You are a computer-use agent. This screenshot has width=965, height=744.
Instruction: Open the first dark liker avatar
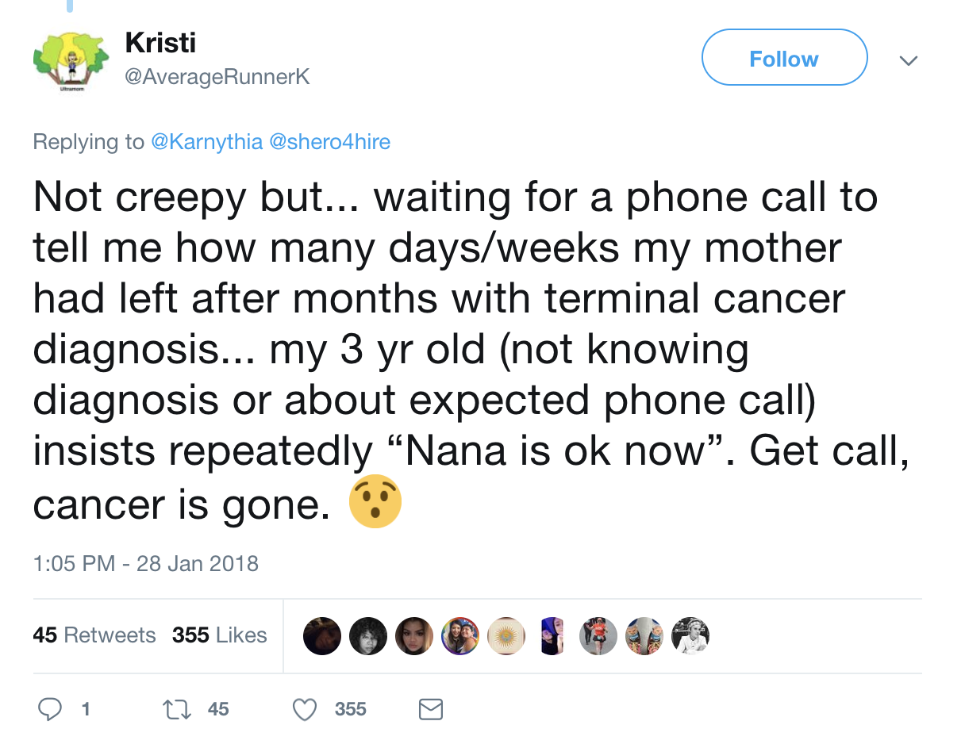321,635
